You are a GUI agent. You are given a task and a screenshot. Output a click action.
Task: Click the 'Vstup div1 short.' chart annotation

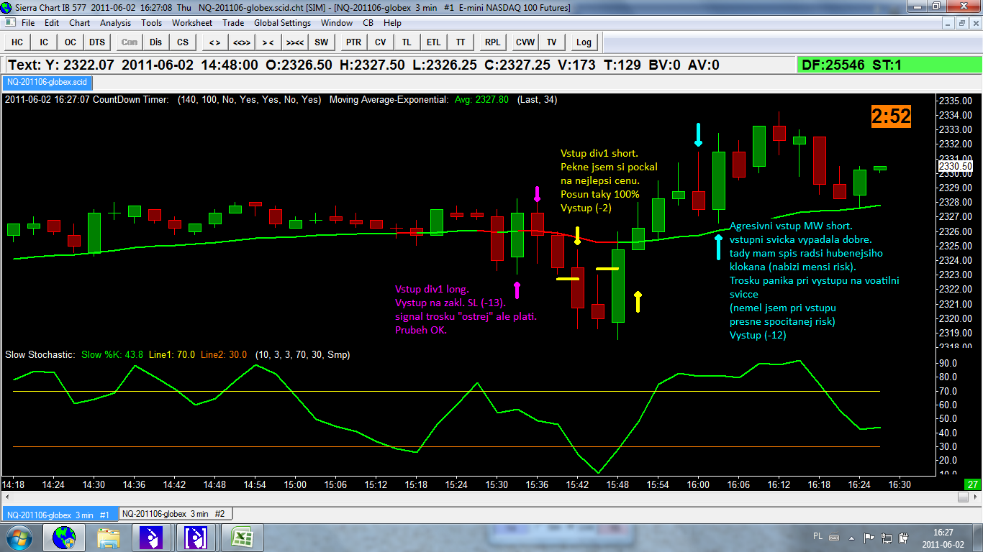(599, 153)
